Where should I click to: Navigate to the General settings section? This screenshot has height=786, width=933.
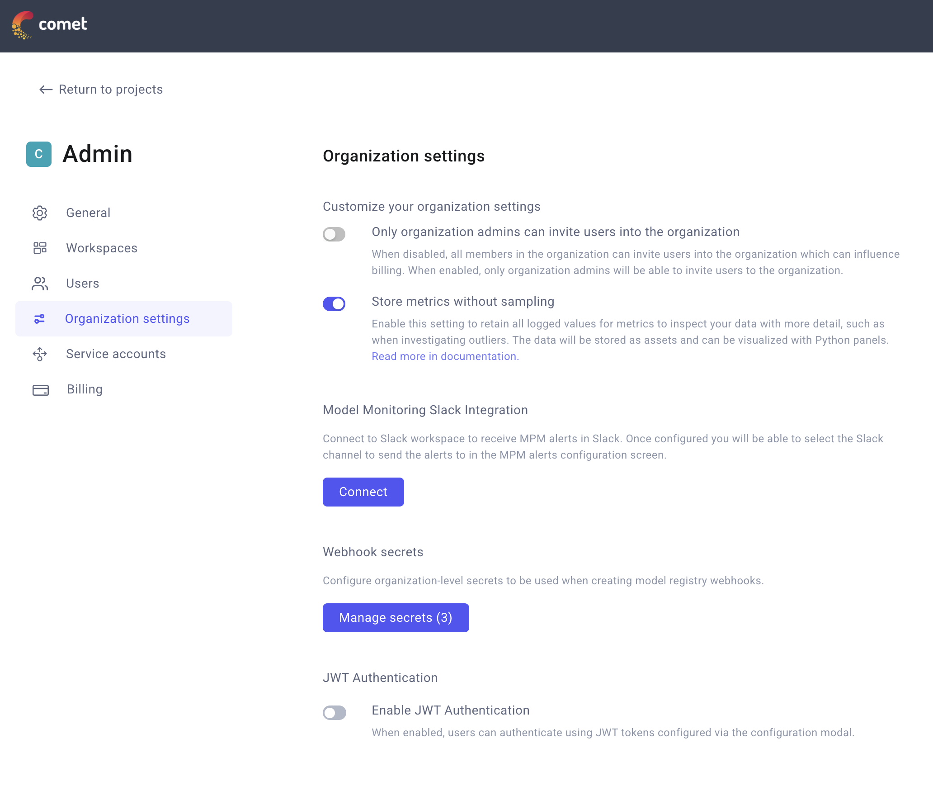(88, 213)
